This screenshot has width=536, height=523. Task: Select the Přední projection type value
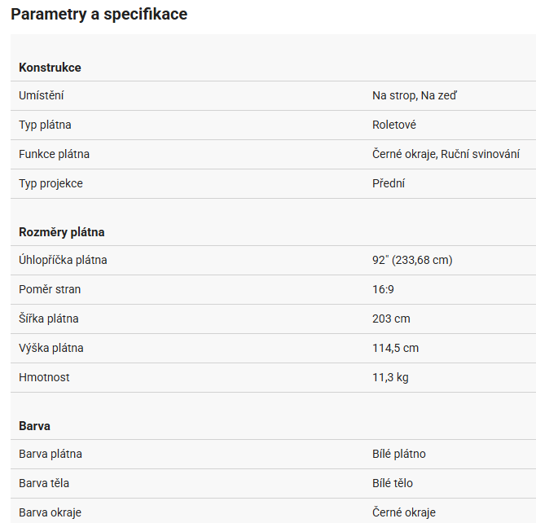[x=389, y=184]
